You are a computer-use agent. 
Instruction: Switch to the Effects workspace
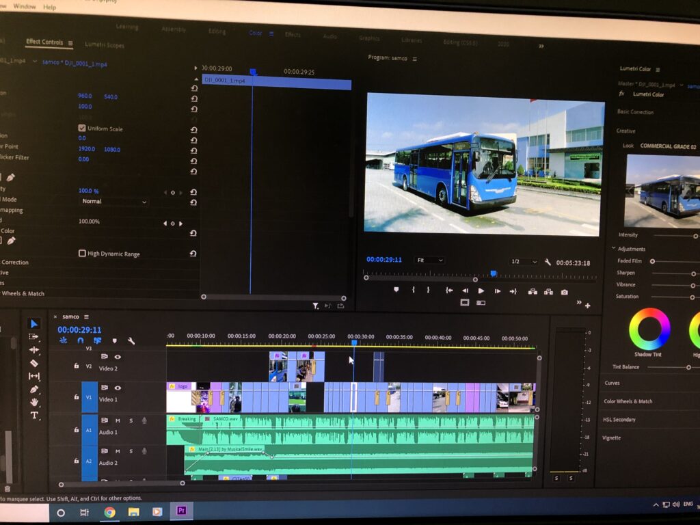293,34
